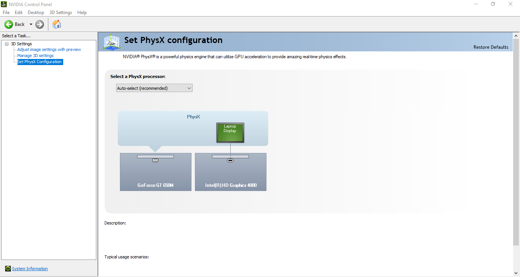This screenshot has height=277, width=520.
Task: Open the Help menu
Action: coord(82,13)
